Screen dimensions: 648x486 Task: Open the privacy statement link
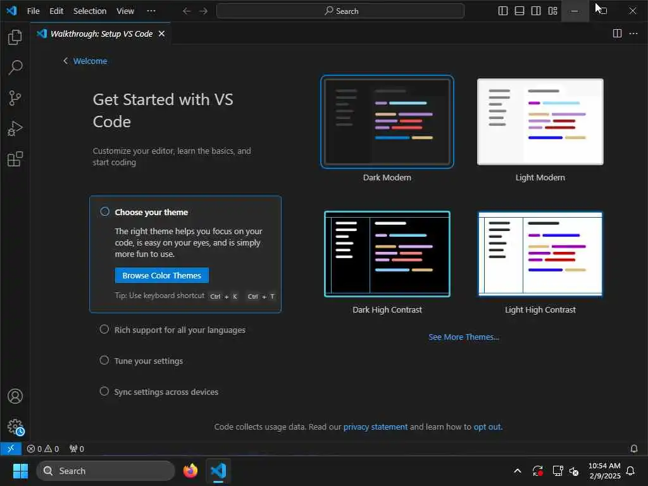coord(375,427)
